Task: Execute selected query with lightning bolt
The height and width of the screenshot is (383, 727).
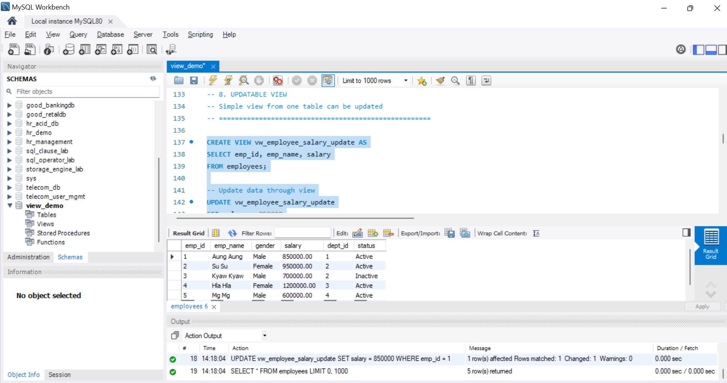Action: [213, 81]
